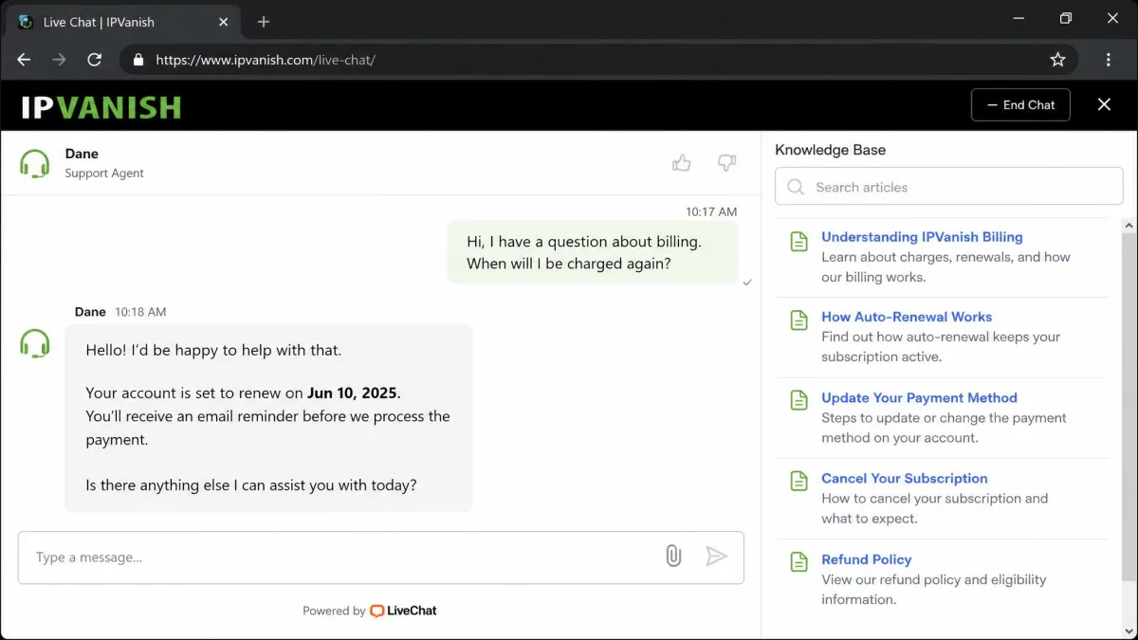
Task: Open the browser three-dot menu
Action: coord(1108,60)
